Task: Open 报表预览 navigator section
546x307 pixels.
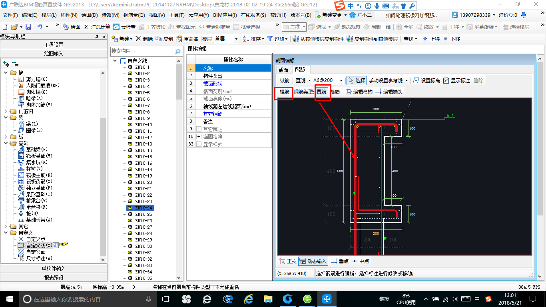Action: click(54, 277)
